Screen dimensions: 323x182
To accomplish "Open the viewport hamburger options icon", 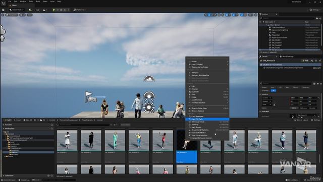I will coord(3,15).
